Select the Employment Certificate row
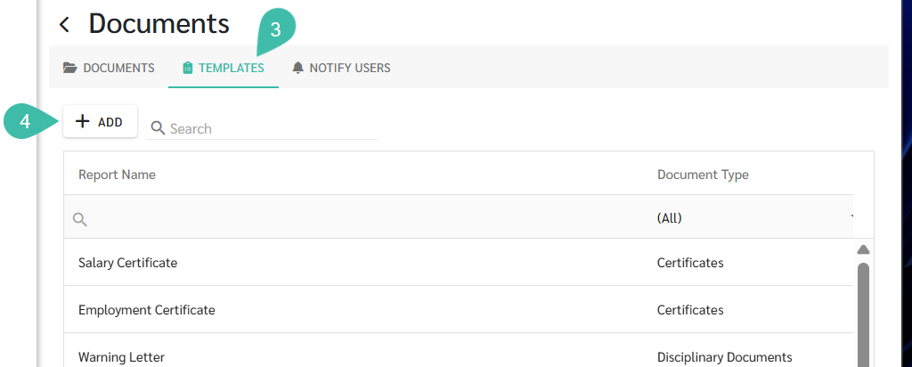The image size is (912, 367). (459, 310)
